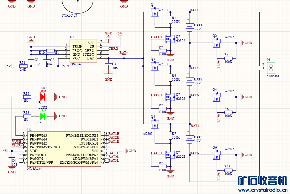This screenshot has height=194, width=290.
Task: Click the GND symbol right of LED1
Action: [x=60, y=97]
